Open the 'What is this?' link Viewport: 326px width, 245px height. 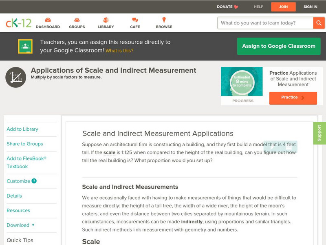pyautogui.click(x=119, y=51)
